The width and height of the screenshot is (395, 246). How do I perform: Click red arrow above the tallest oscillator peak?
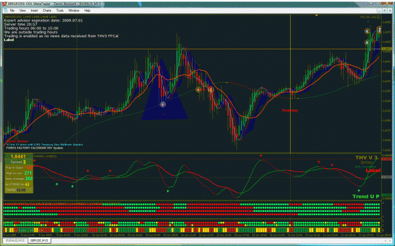coord(261,156)
